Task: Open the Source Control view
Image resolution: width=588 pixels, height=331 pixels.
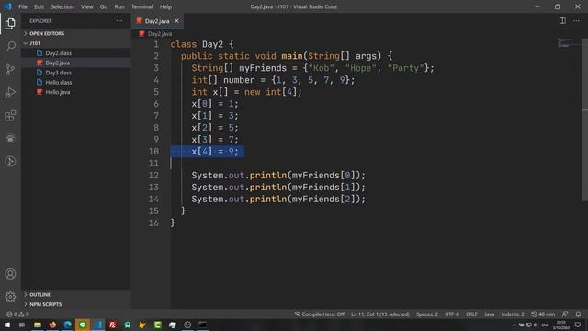Action: click(10, 70)
